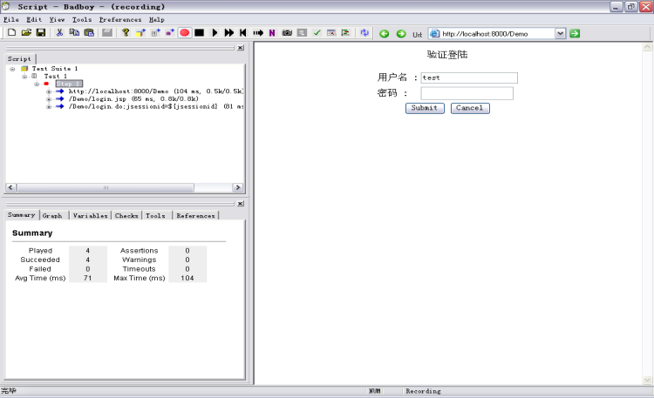
Task: Open the URL history dropdown arrow
Action: (x=560, y=34)
